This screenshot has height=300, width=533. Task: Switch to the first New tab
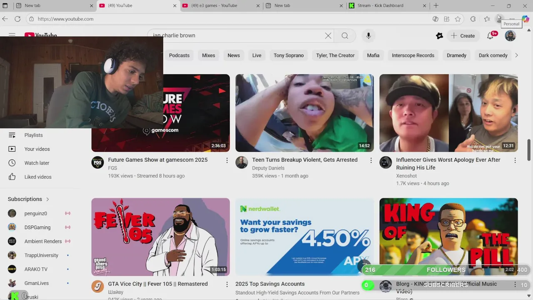(54, 5)
